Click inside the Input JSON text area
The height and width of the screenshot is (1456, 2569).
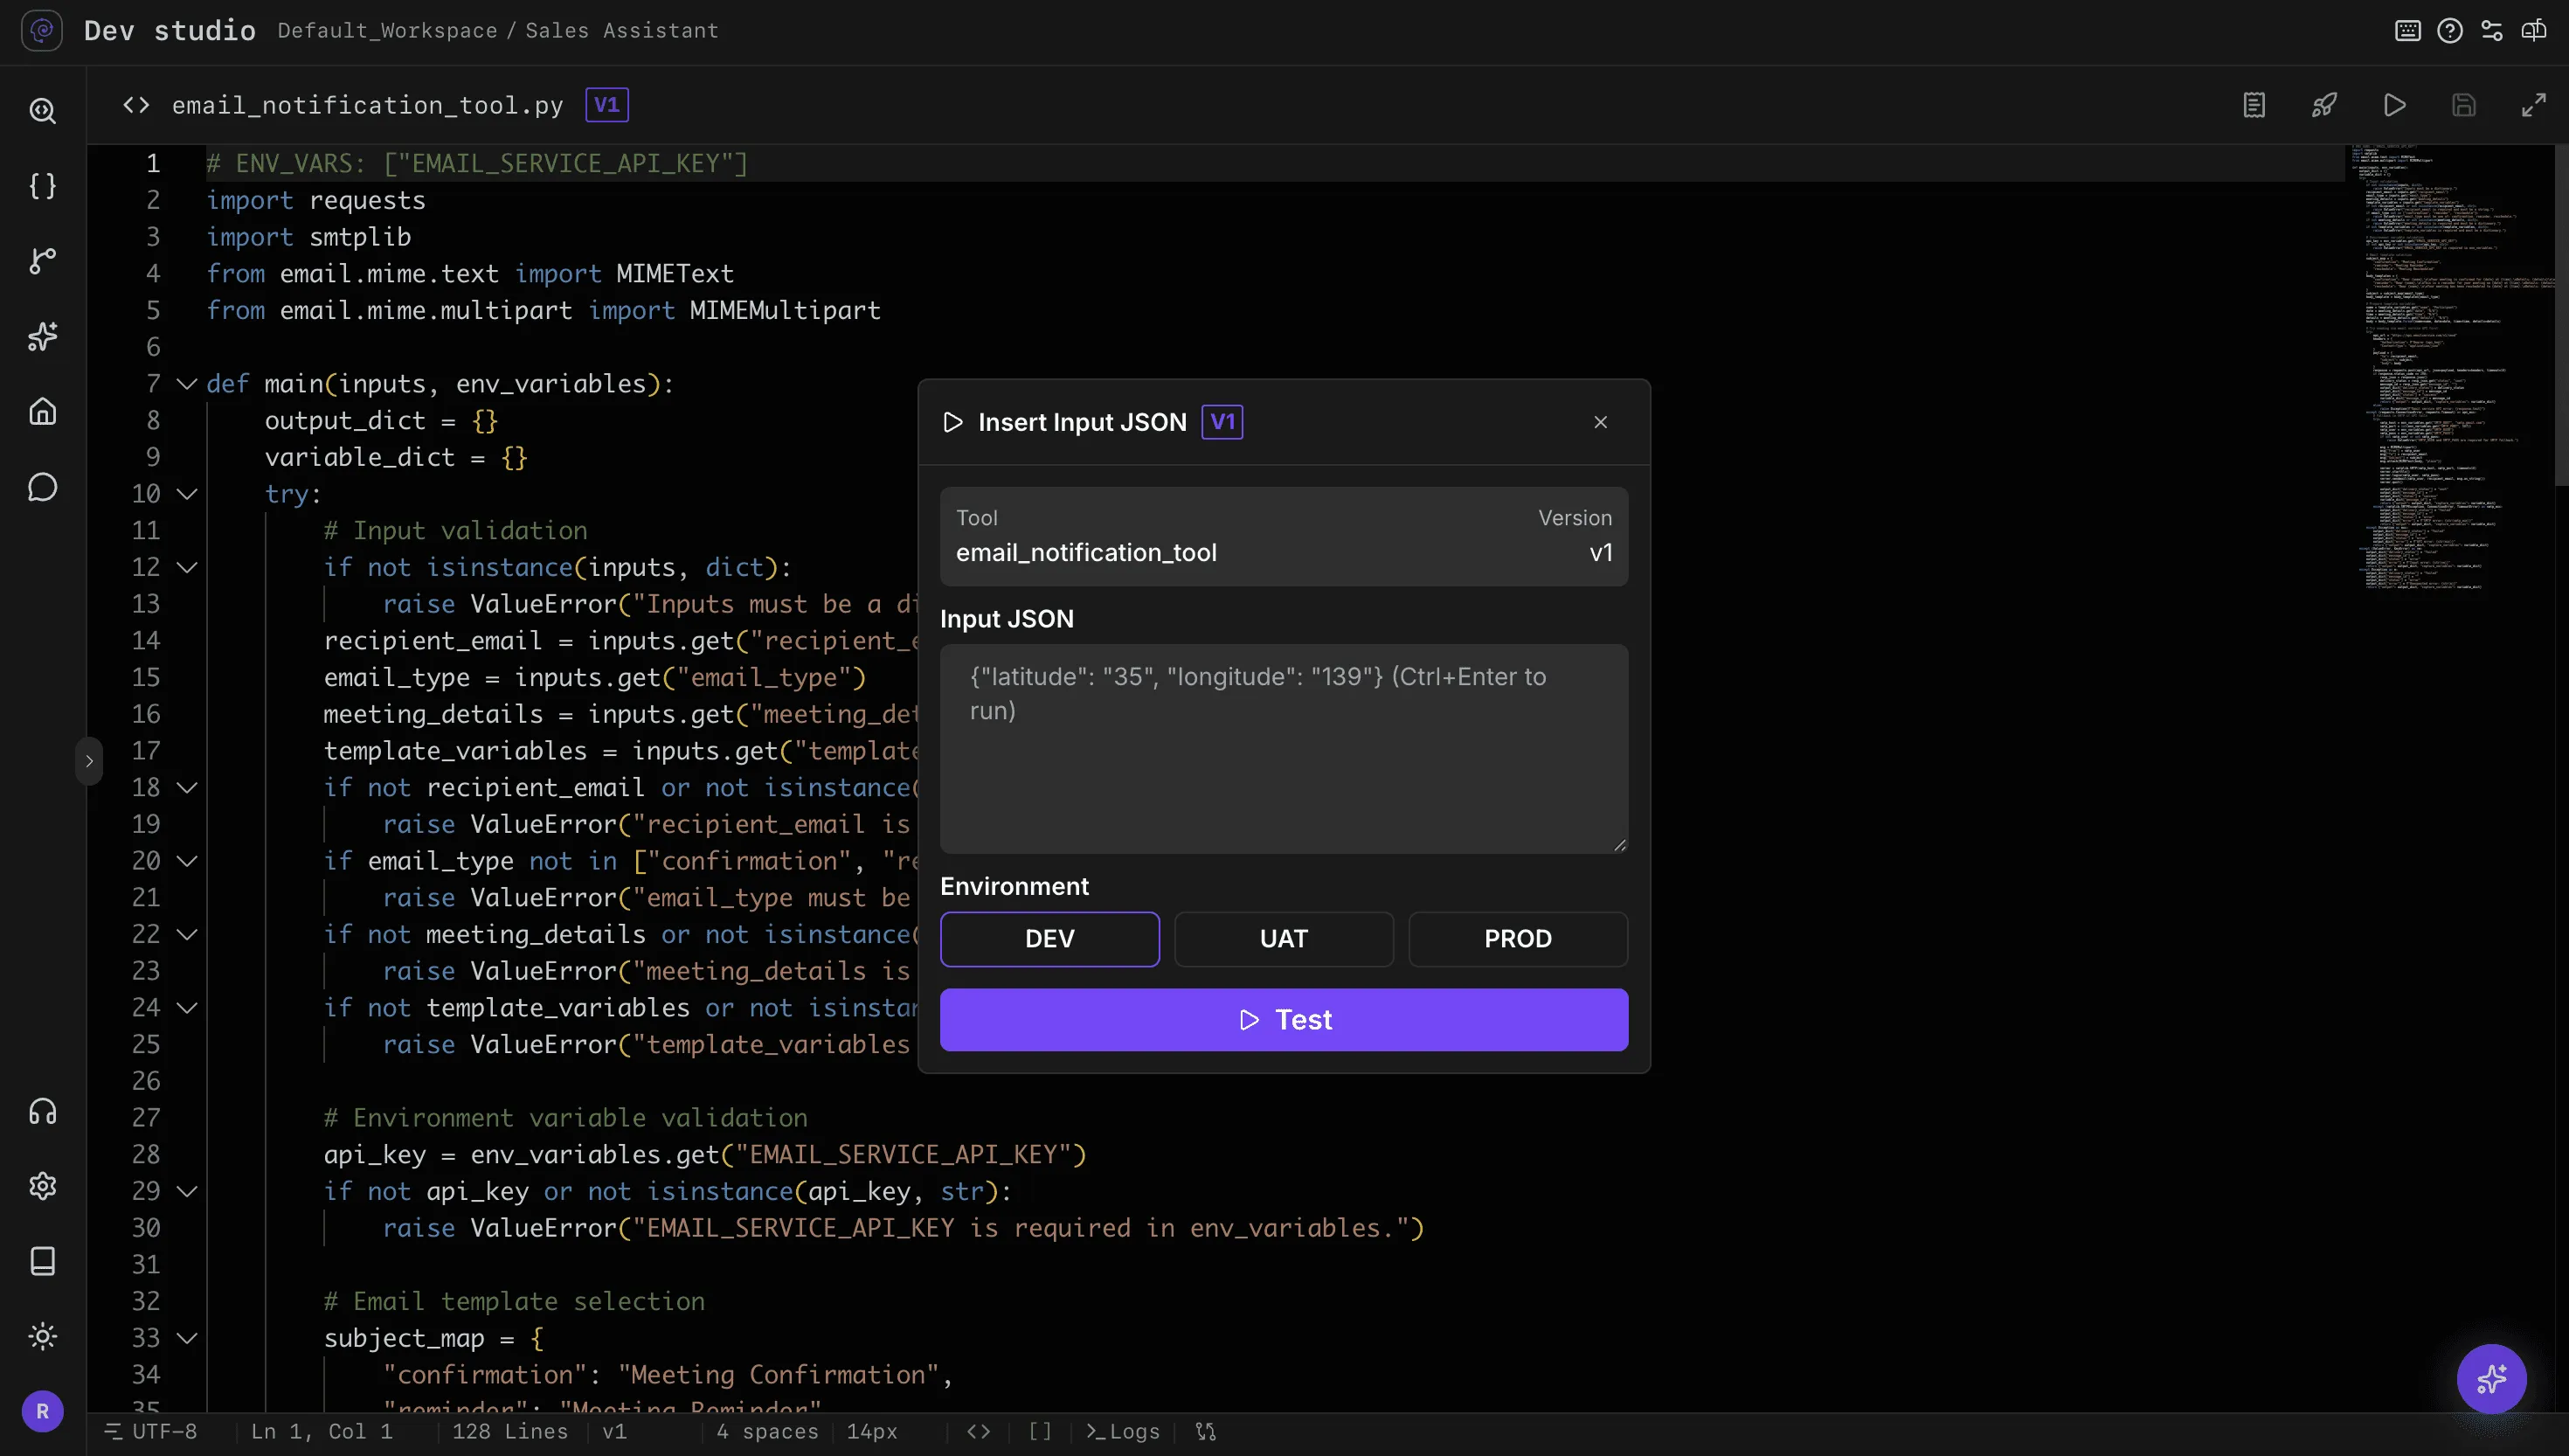pos(1284,748)
